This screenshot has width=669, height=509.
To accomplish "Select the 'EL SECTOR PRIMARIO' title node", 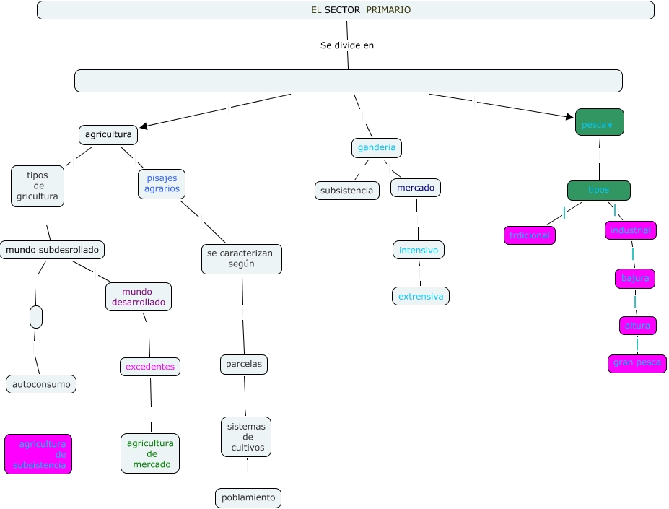I will (346, 10).
